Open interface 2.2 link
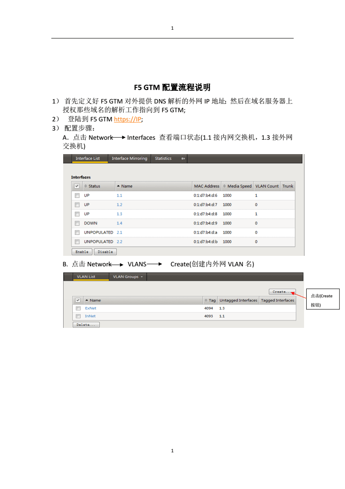 point(119,242)
